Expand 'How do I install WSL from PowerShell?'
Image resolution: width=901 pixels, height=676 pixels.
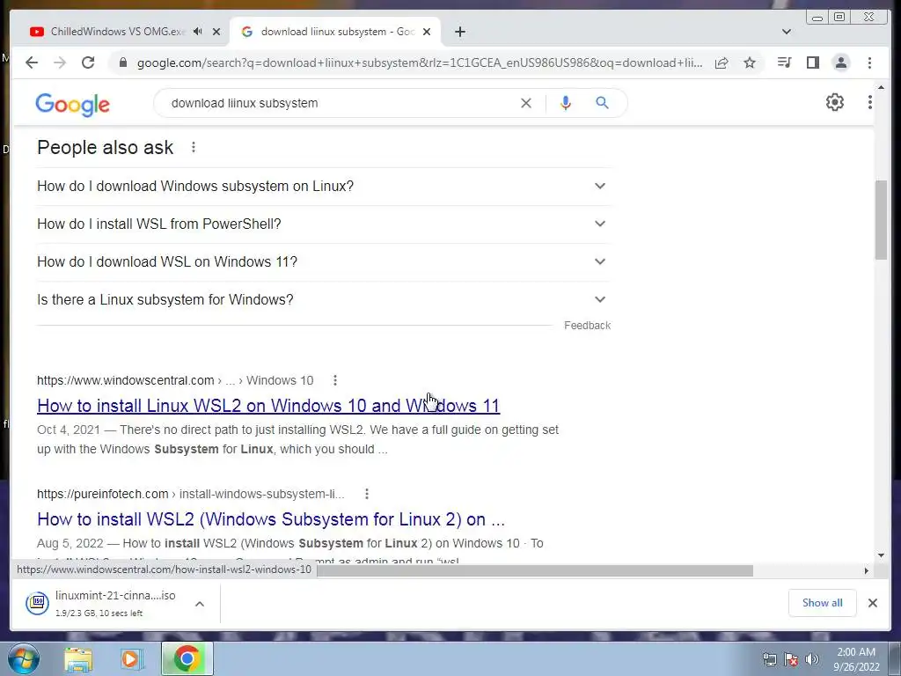[x=324, y=224]
